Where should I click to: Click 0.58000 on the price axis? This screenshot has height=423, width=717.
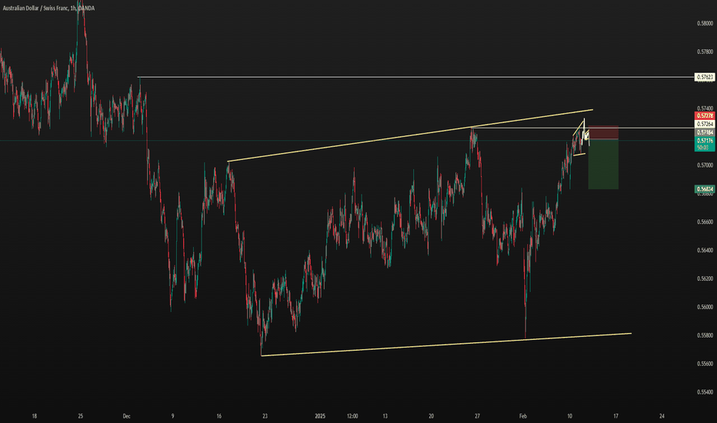pos(705,23)
